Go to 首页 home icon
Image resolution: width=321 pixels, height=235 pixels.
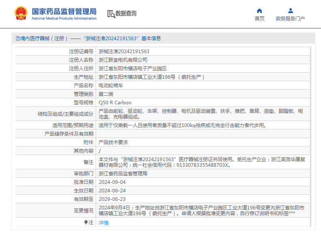(259, 11)
